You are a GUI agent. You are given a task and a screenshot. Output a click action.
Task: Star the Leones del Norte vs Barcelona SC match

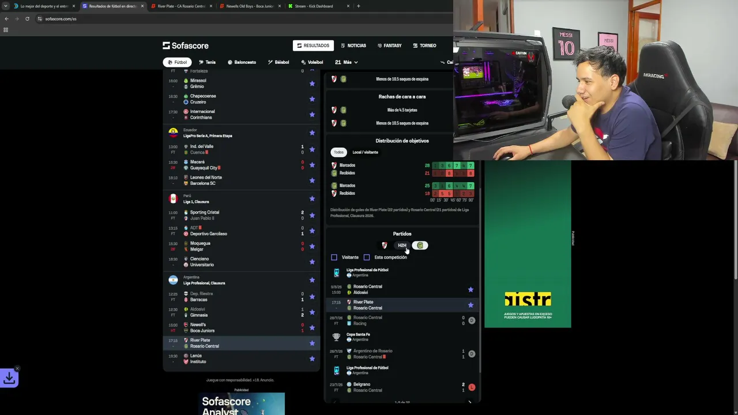(x=312, y=180)
